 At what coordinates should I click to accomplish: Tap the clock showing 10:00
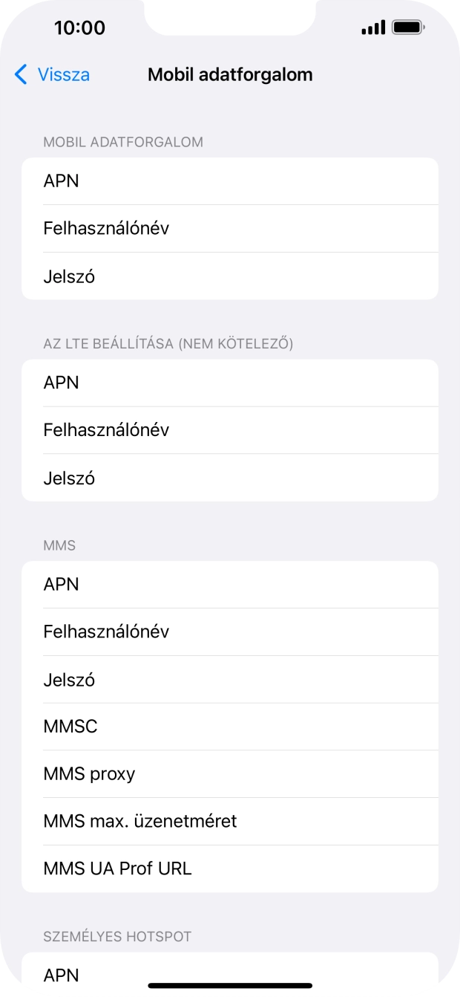coord(70,27)
